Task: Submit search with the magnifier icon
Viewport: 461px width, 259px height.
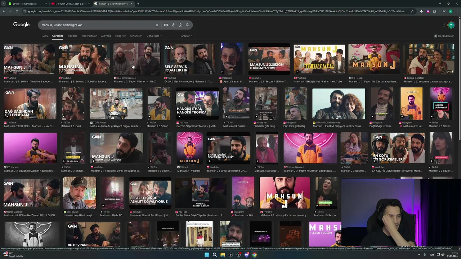Action: 187,25
